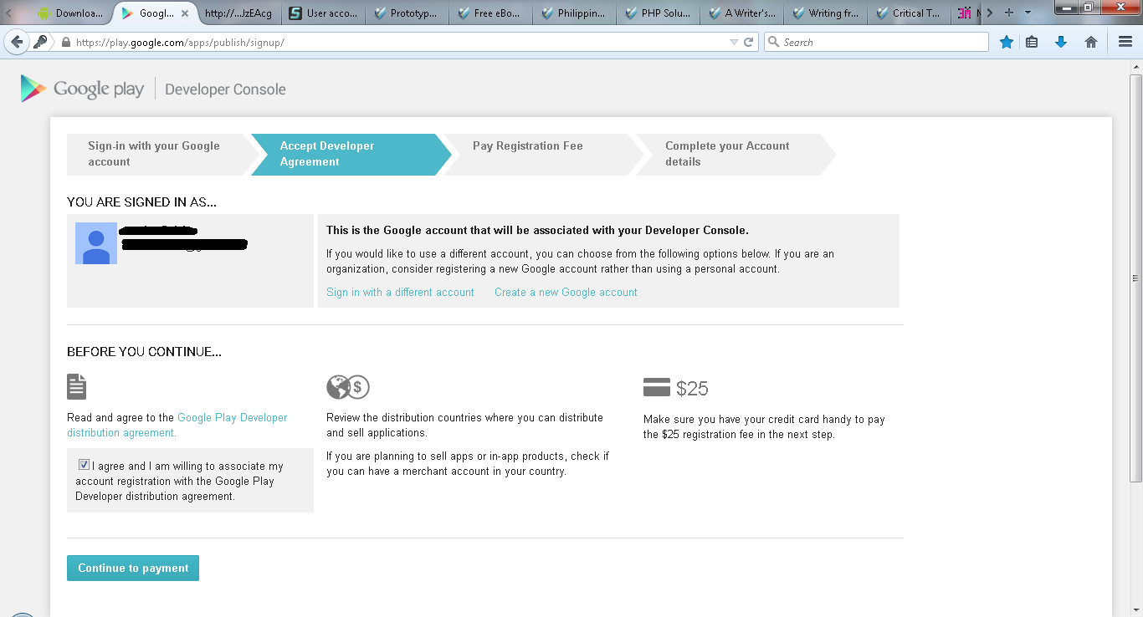Switch to the User acco... tab
This screenshot has height=617, width=1143.
click(322, 13)
